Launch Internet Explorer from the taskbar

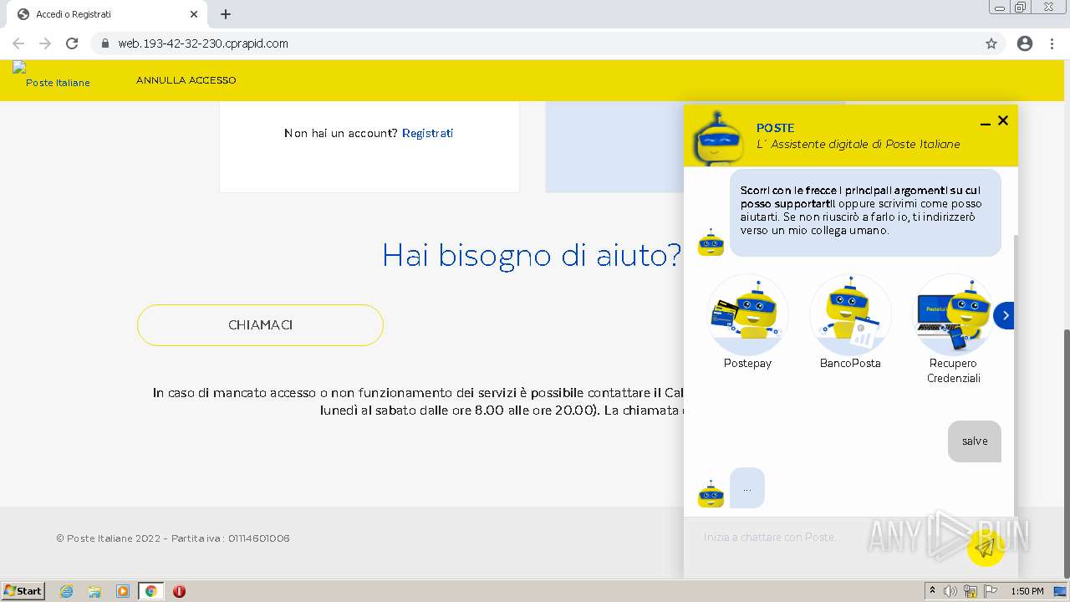pos(67,591)
